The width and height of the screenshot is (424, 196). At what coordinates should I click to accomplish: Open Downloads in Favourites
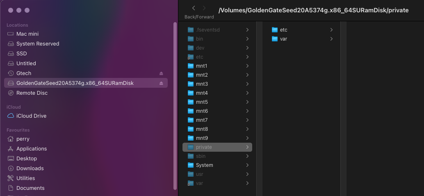86,168
